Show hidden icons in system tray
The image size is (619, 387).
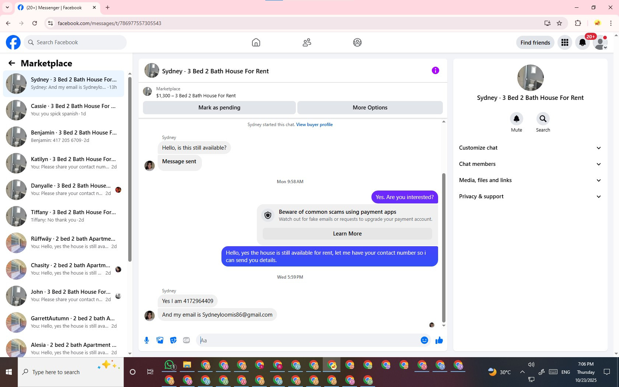coord(522,372)
